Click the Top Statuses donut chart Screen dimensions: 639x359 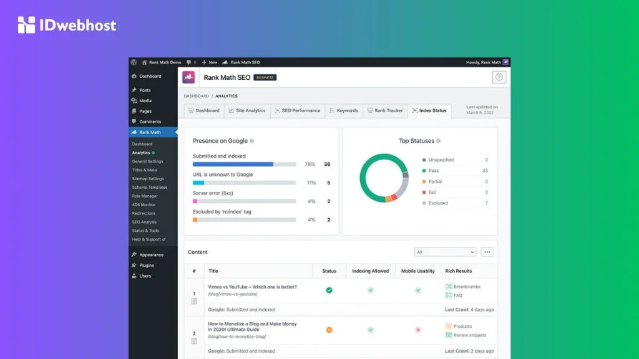tap(384, 178)
